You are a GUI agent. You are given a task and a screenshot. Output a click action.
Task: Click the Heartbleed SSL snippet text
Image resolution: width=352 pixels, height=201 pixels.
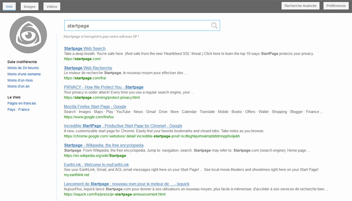tap(189, 54)
